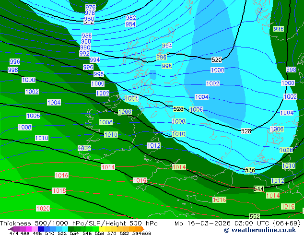
Task: Click the 570 legend value
Action: pyautogui.click(x=112, y=233)
